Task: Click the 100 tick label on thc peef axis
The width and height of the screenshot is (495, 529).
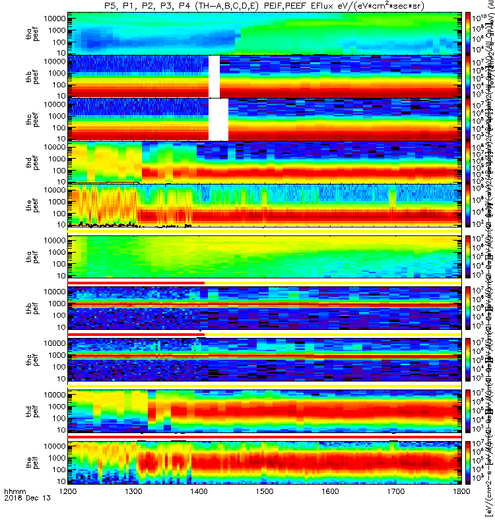Action: (59, 128)
